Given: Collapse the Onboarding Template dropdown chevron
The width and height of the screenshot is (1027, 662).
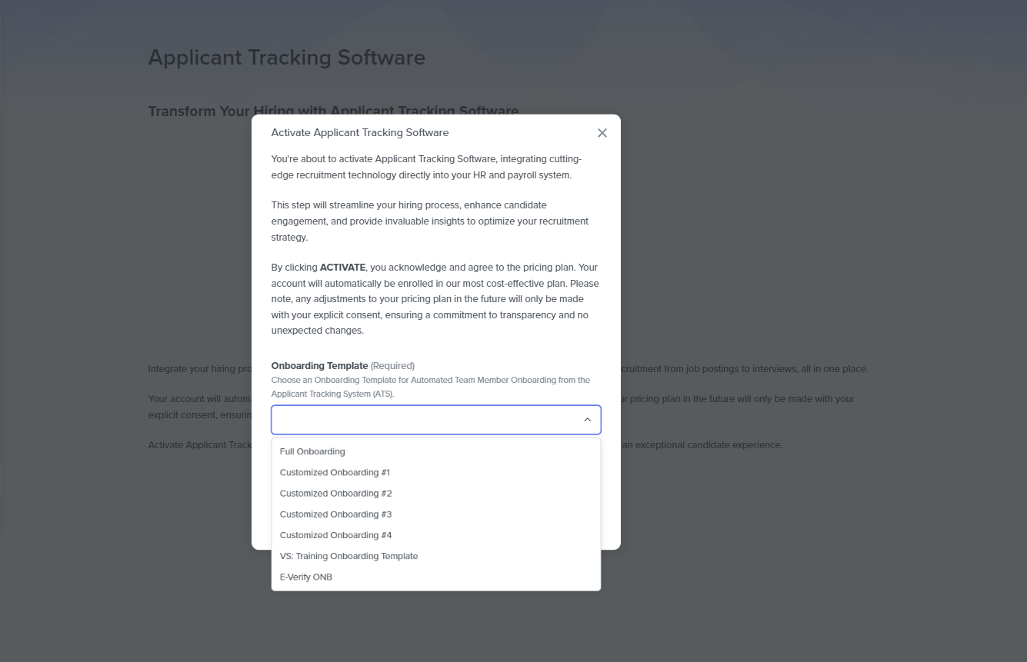Looking at the screenshot, I should 587,420.
